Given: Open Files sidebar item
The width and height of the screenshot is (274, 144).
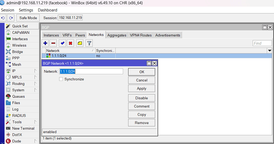Looking at the screenshot, I should coord(22,103).
